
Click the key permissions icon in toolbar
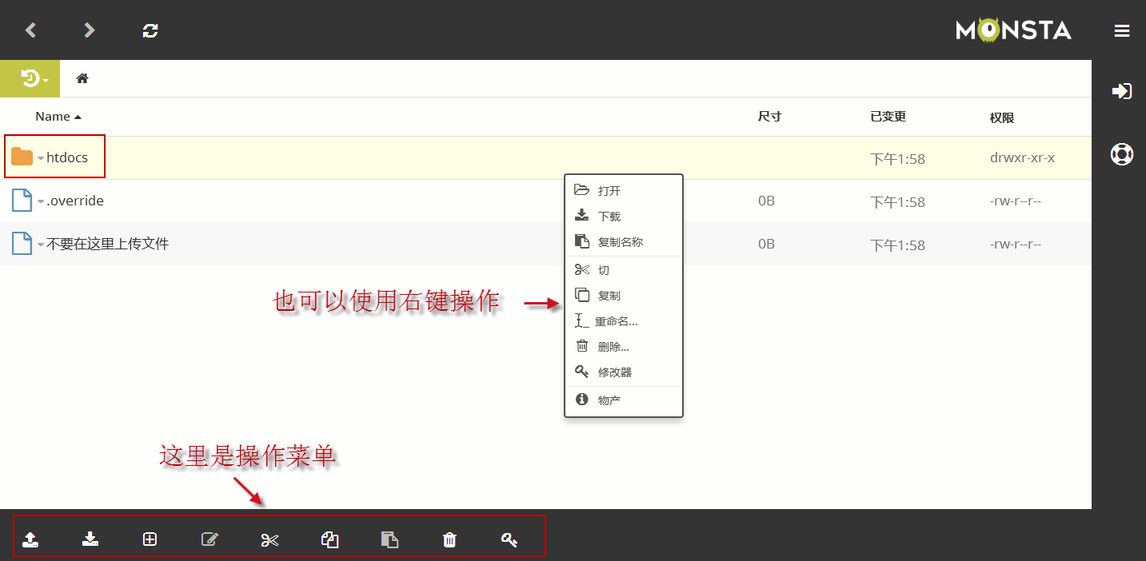(x=509, y=539)
